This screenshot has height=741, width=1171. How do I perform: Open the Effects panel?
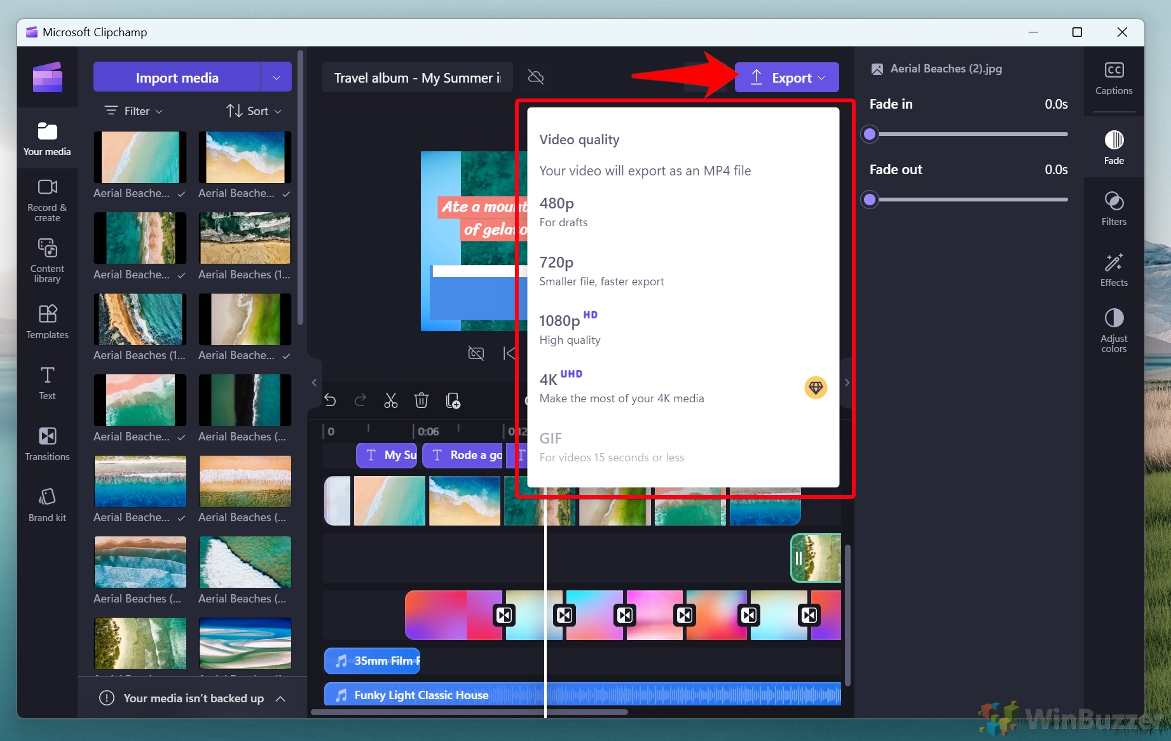pyautogui.click(x=1114, y=269)
